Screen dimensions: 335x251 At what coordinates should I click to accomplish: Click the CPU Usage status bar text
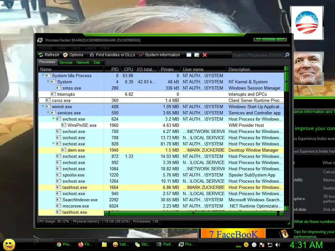pos(53,221)
